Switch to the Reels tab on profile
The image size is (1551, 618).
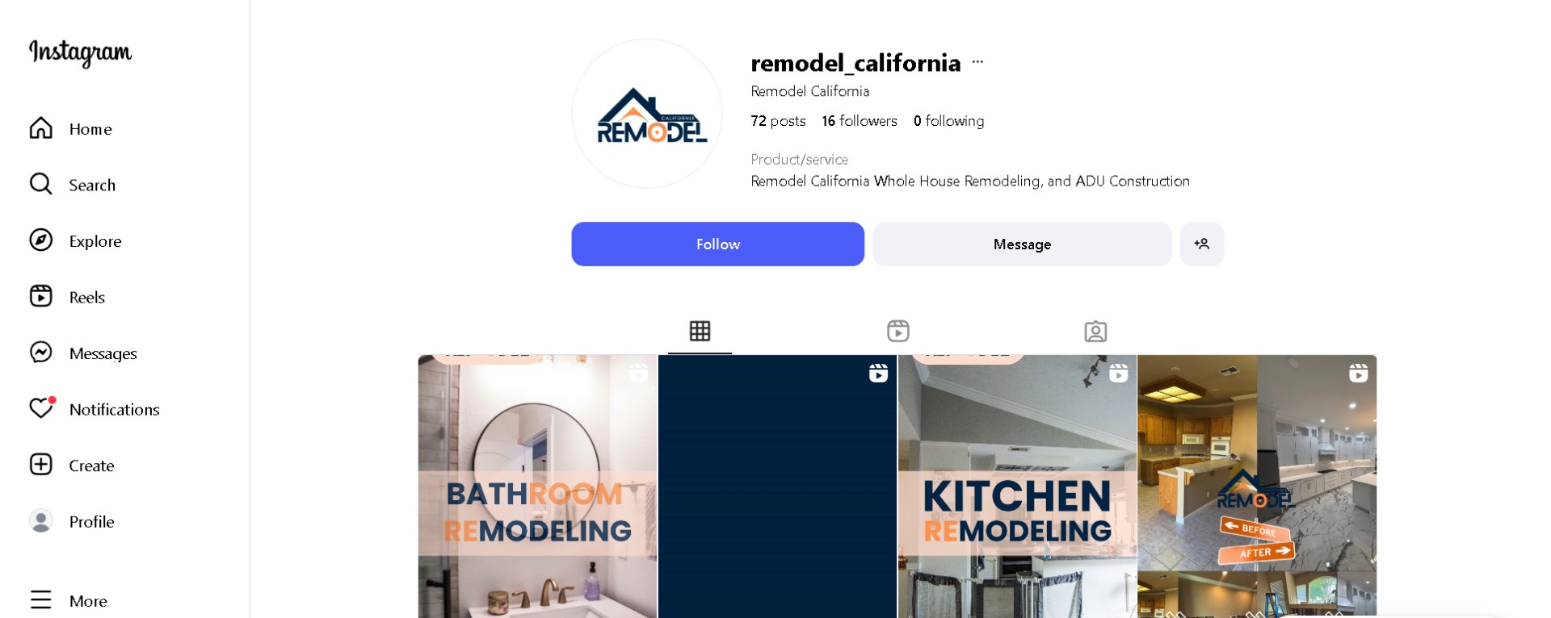point(898,331)
